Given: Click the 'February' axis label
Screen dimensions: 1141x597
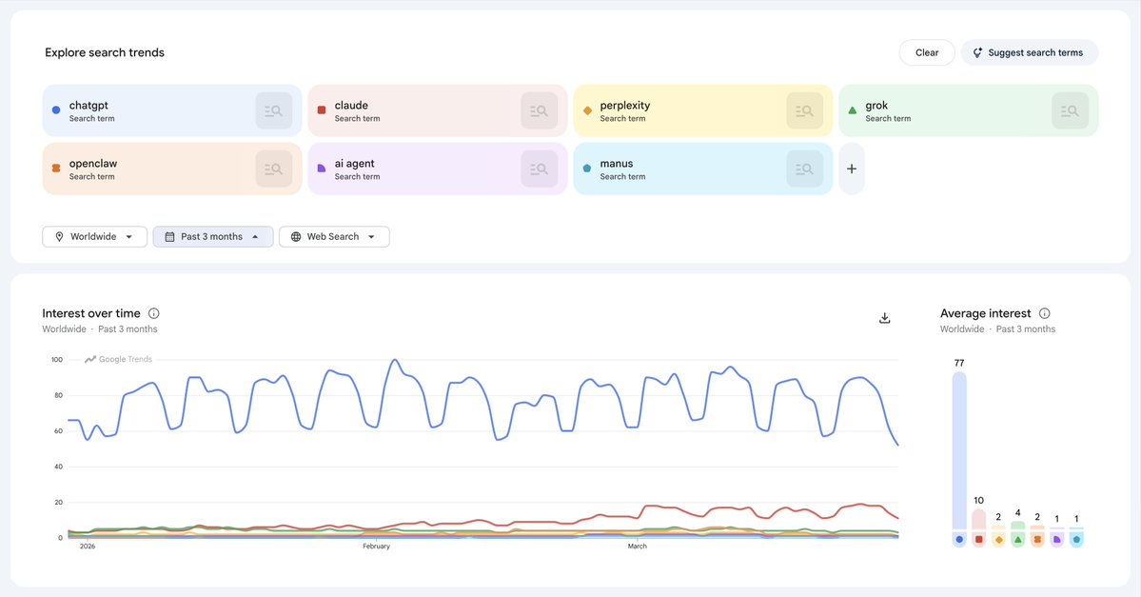Looking at the screenshot, I should [376, 546].
